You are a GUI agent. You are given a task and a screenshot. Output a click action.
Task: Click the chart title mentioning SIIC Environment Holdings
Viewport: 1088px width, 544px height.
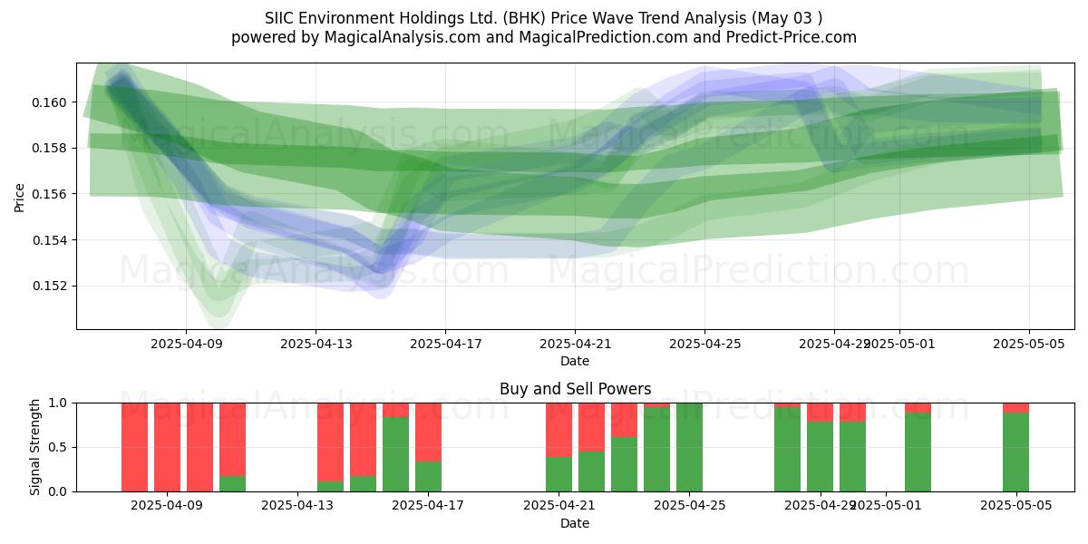coord(544,18)
